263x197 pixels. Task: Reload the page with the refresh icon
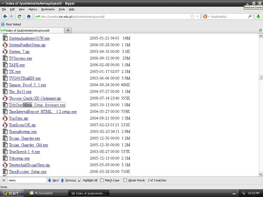[19, 16]
